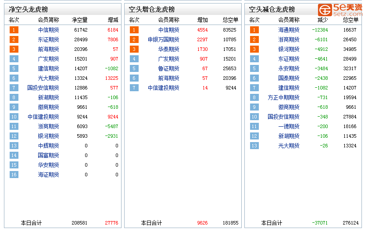
Task: Click total short value 34985
Action: pyautogui.click(x=350, y=49)
